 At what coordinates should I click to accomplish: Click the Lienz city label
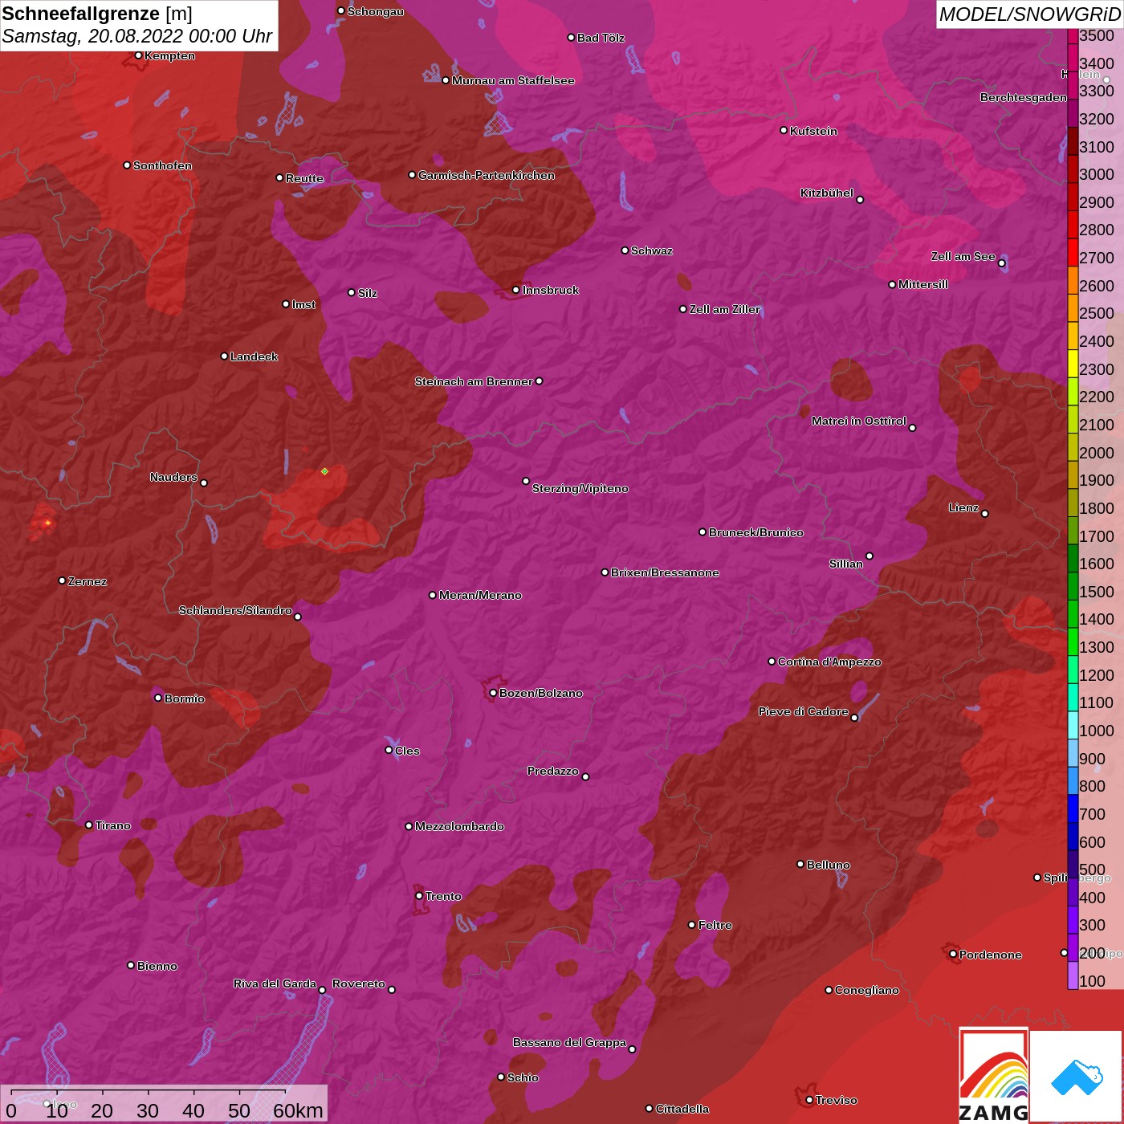pyautogui.click(x=963, y=507)
